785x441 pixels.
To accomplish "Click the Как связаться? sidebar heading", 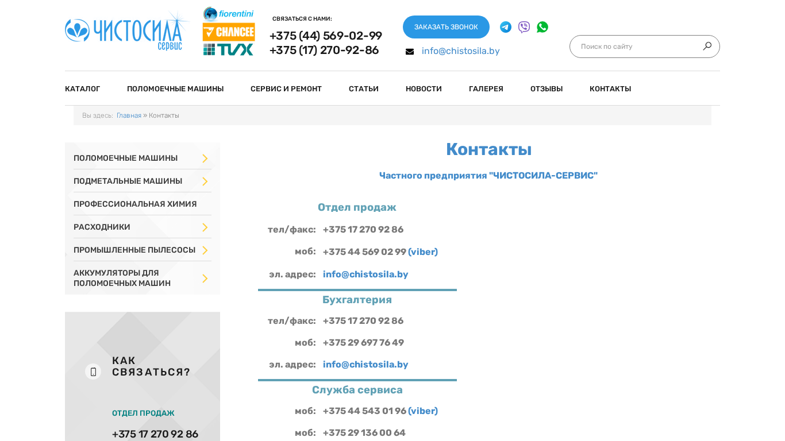I will point(151,366).
